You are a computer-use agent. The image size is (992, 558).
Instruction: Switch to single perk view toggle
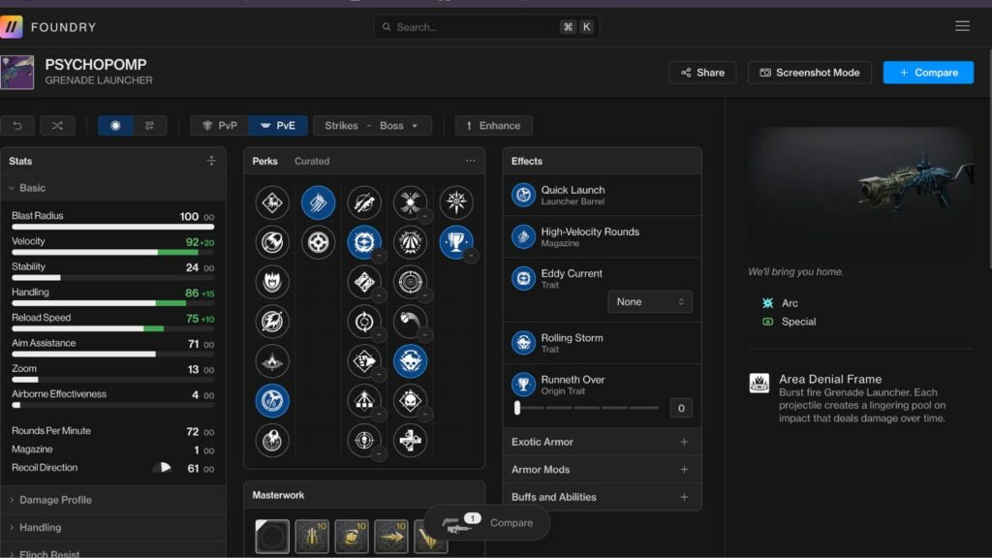pos(115,125)
